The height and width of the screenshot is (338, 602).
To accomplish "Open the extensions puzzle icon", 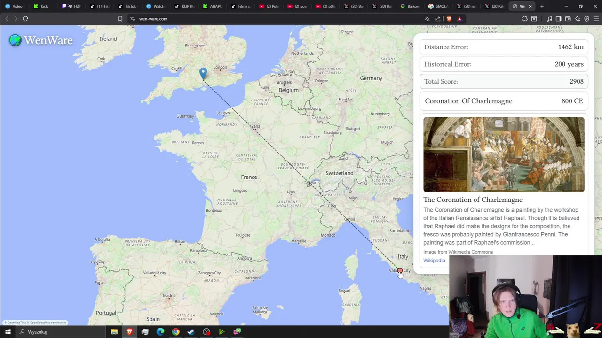I will click(525, 19).
